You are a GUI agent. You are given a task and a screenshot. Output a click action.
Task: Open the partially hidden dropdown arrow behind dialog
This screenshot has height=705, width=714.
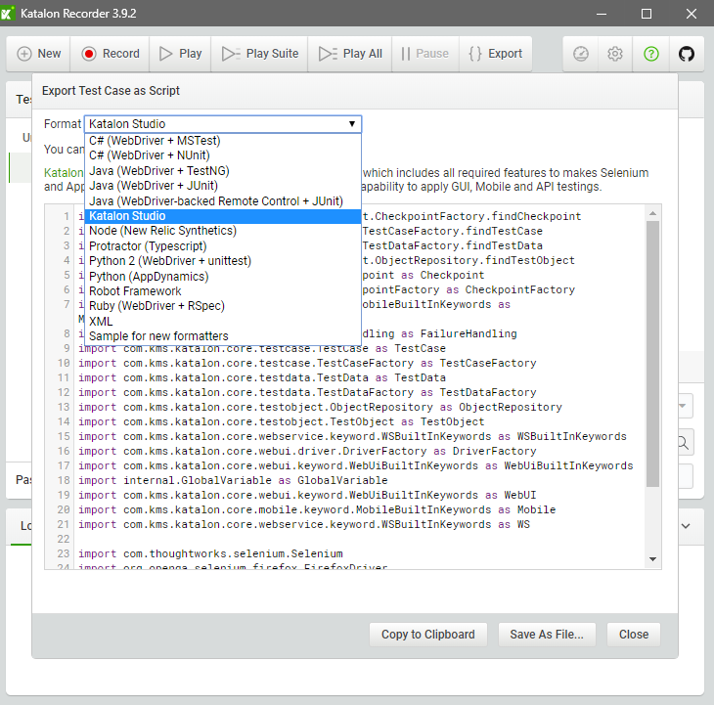[683, 406]
